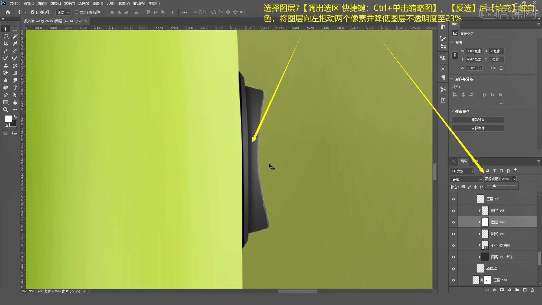The width and height of the screenshot is (542, 305).
Task: Hide layer 图层 147 with eye icon
Action: click(x=453, y=222)
